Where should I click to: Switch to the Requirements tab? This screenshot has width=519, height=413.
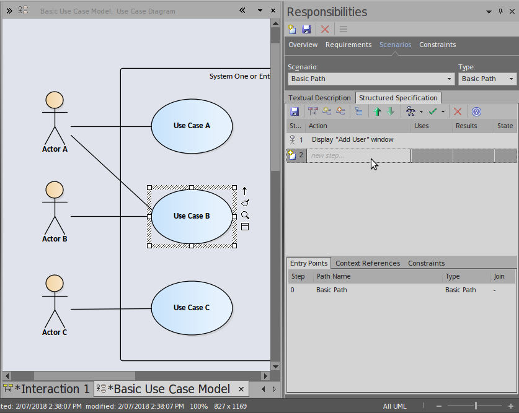click(x=348, y=45)
